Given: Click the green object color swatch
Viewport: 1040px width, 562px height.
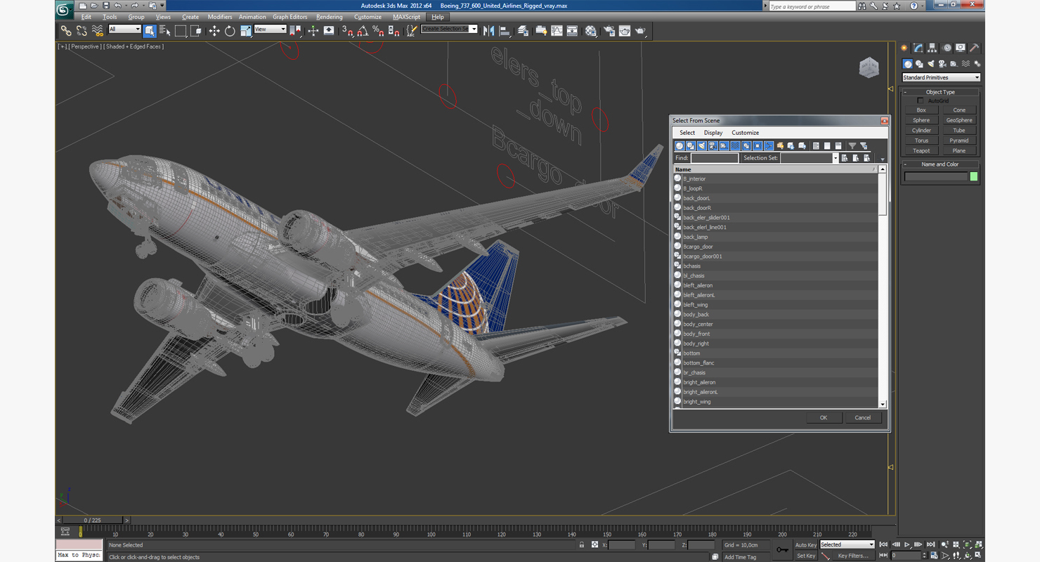Looking at the screenshot, I should pyautogui.click(x=974, y=176).
